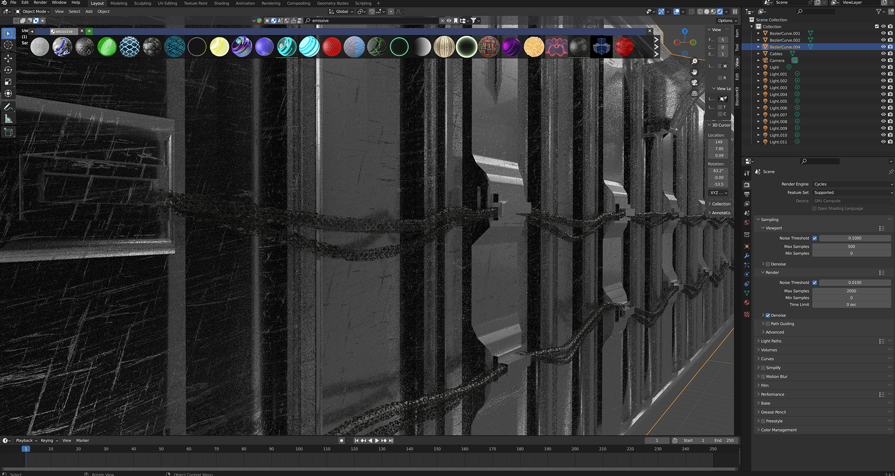Image resolution: width=895 pixels, height=476 pixels.
Task: Select the Annotate tool
Action: point(8,107)
